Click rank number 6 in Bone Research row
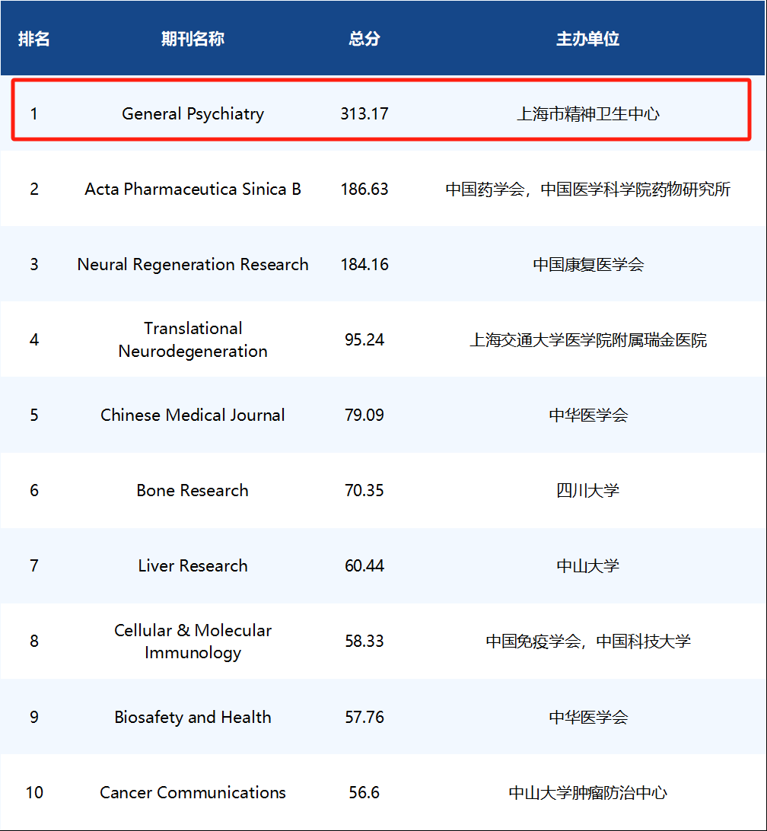This screenshot has height=831, width=767. point(34,490)
